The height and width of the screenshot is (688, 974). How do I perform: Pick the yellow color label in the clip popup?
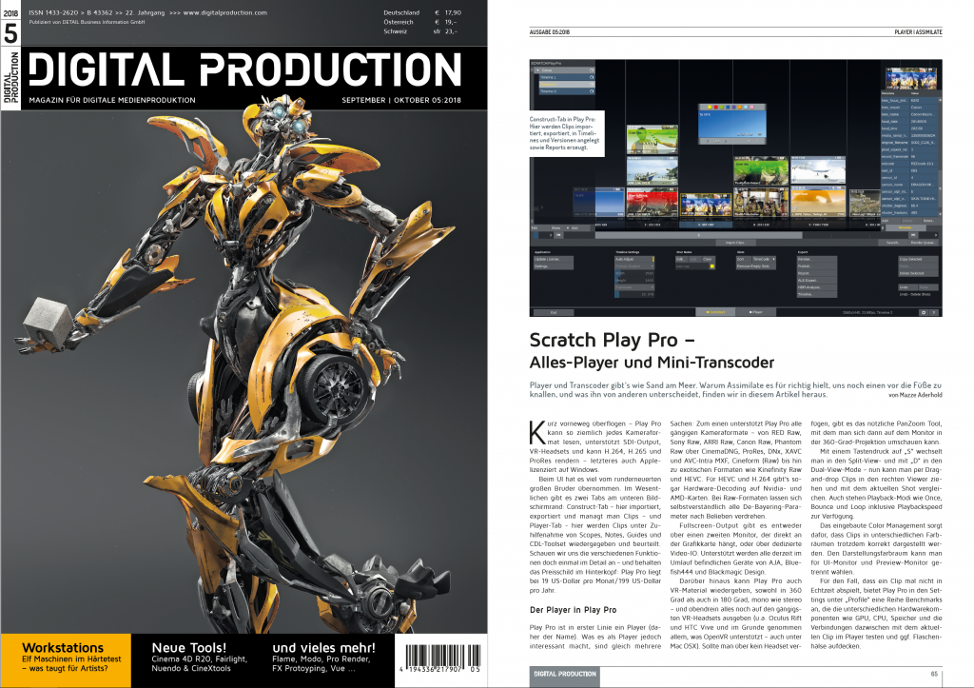(x=710, y=107)
